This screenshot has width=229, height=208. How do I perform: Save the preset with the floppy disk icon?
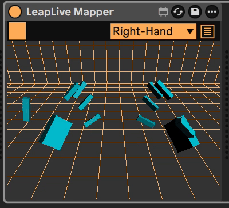click(x=195, y=12)
